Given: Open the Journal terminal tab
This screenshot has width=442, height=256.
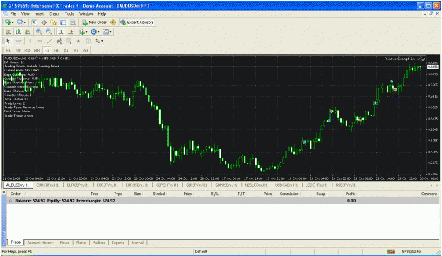Looking at the screenshot, I should tap(137, 243).
